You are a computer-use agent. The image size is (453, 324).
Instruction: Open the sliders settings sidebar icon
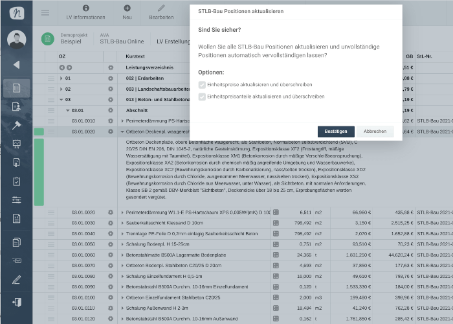tap(16, 200)
